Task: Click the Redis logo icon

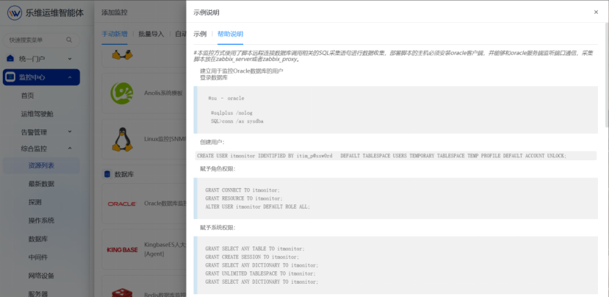Action: pos(123,293)
